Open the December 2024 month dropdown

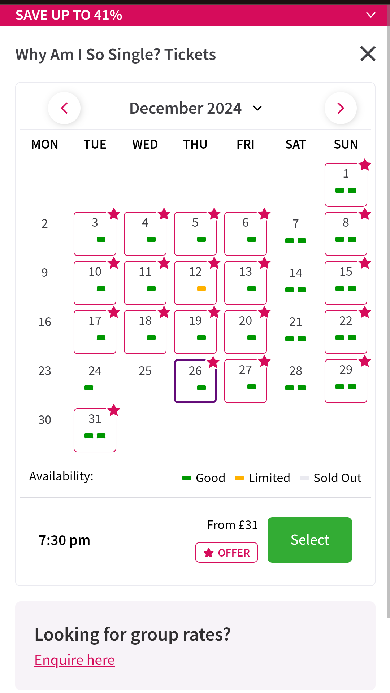tap(186, 108)
